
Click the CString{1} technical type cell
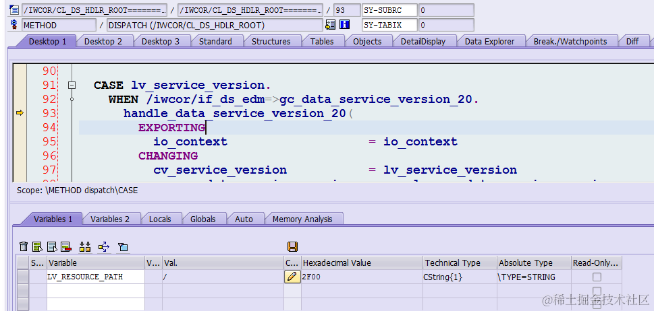(x=460, y=277)
